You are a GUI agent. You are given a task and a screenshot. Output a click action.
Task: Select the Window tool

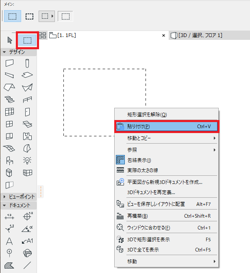[9, 124]
